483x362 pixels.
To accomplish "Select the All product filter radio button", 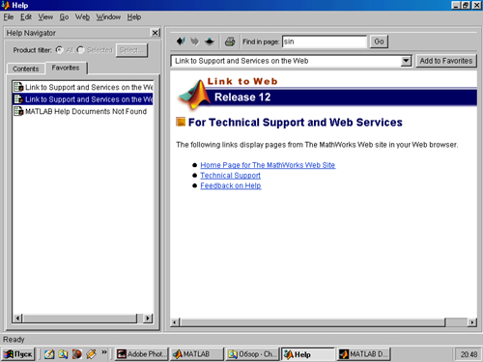I will 59,50.
